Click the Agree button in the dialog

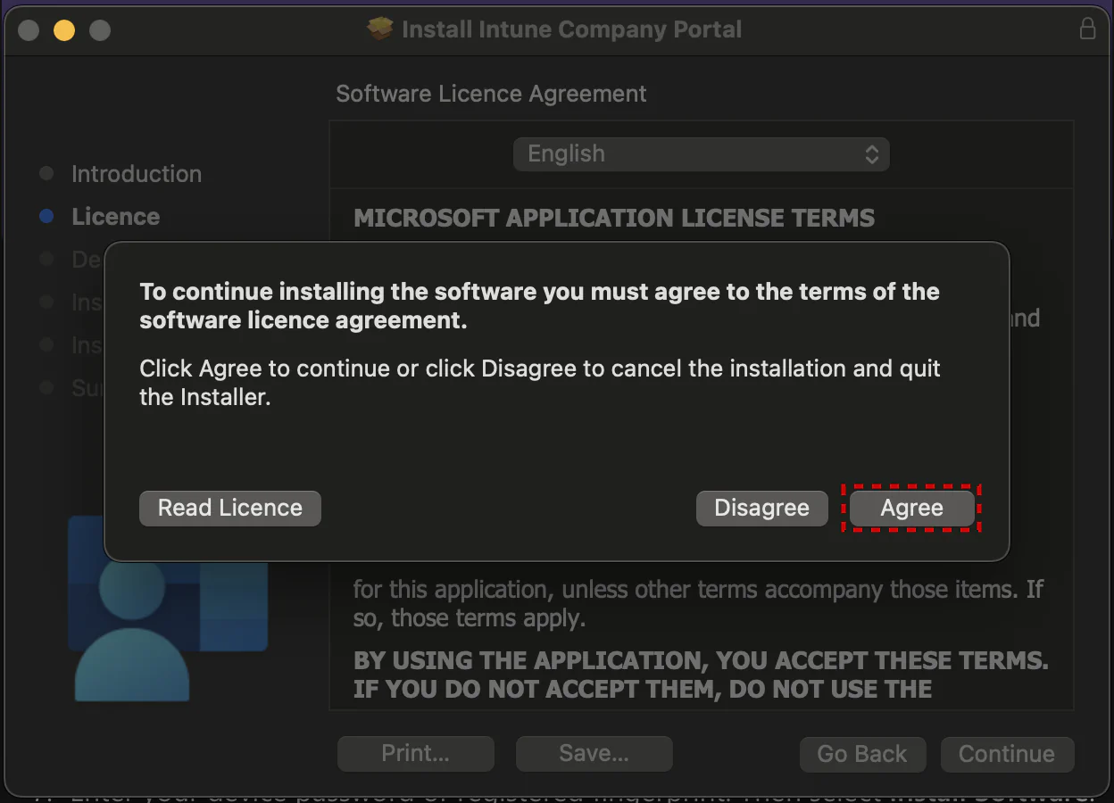click(x=911, y=508)
